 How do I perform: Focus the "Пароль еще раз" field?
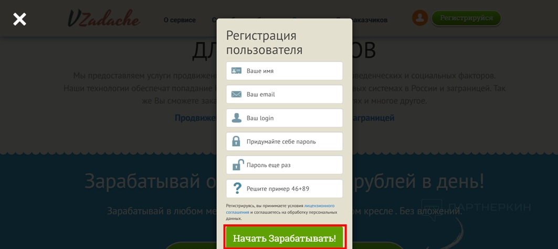(285, 165)
